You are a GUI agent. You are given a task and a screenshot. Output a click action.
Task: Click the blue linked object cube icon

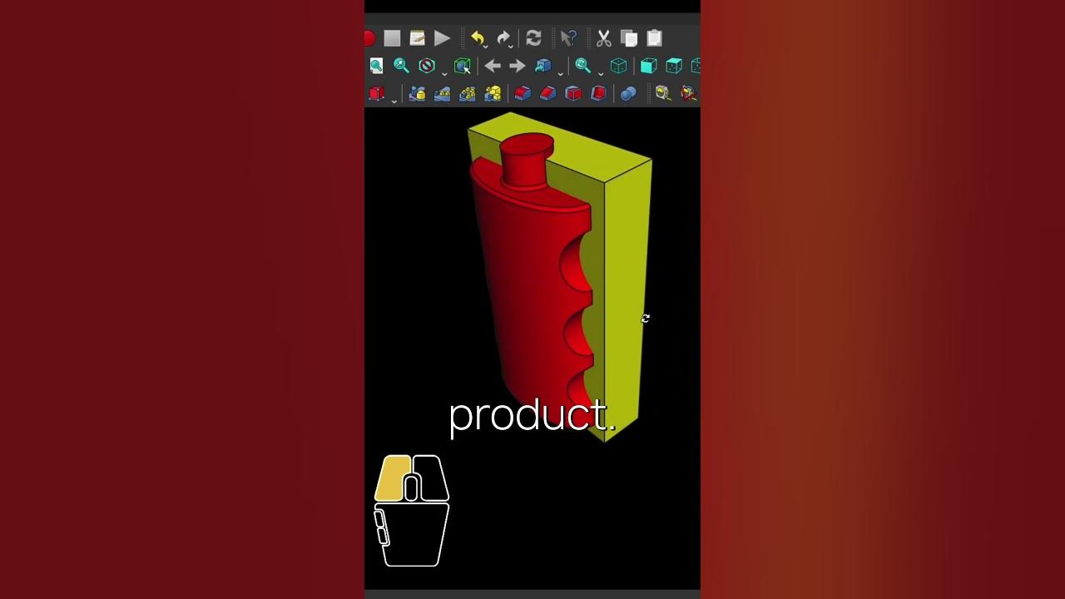coord(543,66)
